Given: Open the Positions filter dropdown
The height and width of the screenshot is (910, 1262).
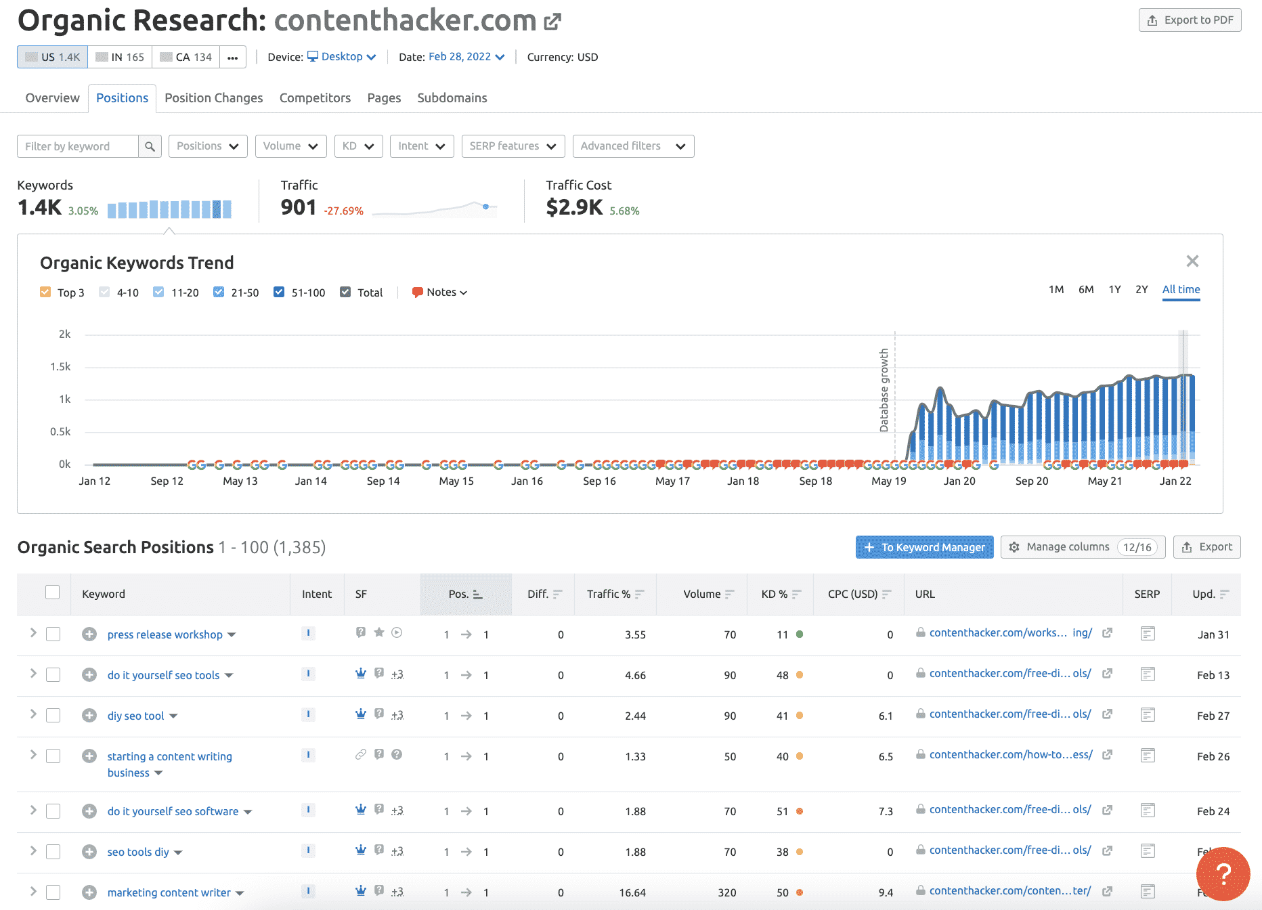Looking at the screenshot, I should [208, 146].
